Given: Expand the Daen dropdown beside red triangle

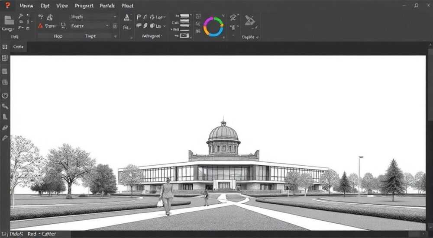Looking at the screenshot, I should tap(51, 26).
